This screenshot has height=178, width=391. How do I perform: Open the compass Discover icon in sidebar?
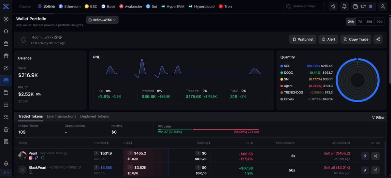6,19
